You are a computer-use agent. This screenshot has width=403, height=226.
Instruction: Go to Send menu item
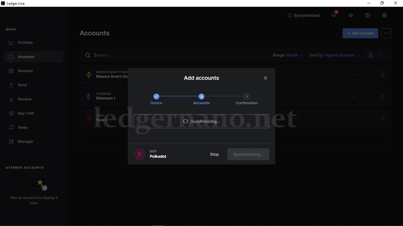[x=34, y=85]
